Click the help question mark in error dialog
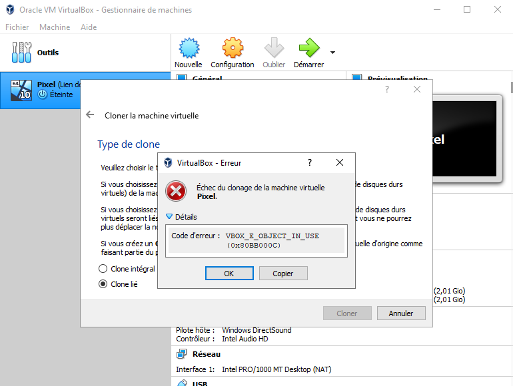Viewport: 513px width, 386px height. (309, 162)
